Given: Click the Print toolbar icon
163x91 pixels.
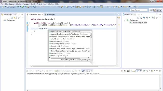Looking at the screenshot, I should (x=13, y=7).
